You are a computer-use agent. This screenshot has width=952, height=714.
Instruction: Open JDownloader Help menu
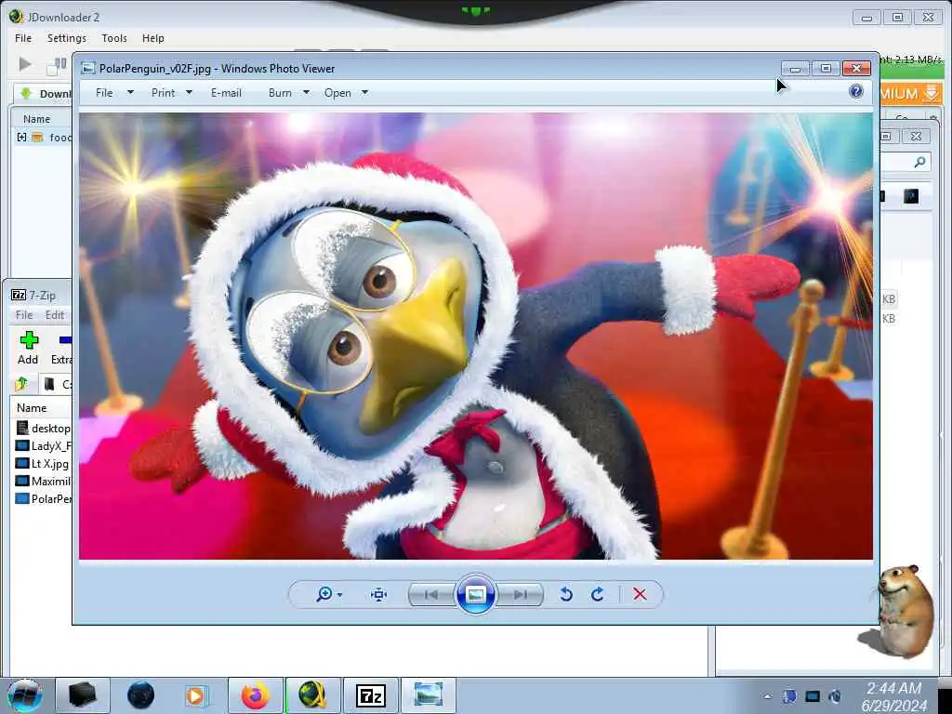(x=153, y=38)
